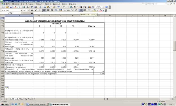This screenshot has width=176, height=106.
Task: Run the spelling check tool
Action: point(32,7)
